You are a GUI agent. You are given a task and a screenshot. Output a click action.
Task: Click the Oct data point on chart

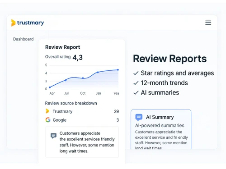(83, 78)
